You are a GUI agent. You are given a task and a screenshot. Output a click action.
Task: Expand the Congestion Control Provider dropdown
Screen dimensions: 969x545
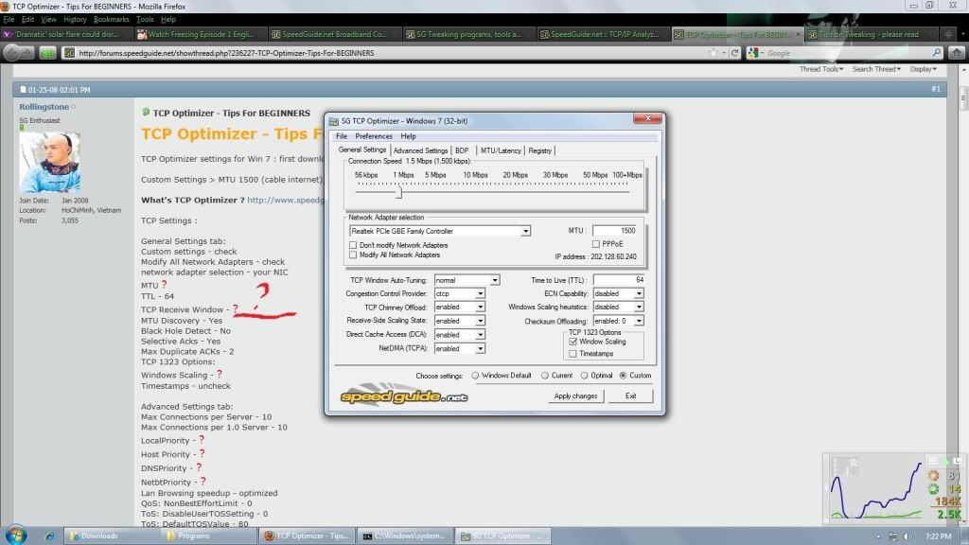click(x=481, y=294)
